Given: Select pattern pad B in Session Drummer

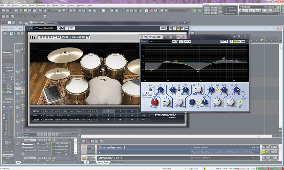Looking at the screenshot, I should (120, 111).
